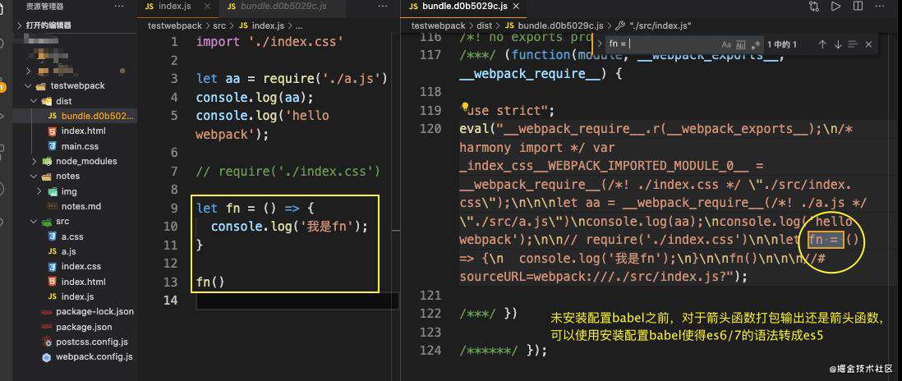Open notes.md file
902x381 pixels.
coord(81,206)
